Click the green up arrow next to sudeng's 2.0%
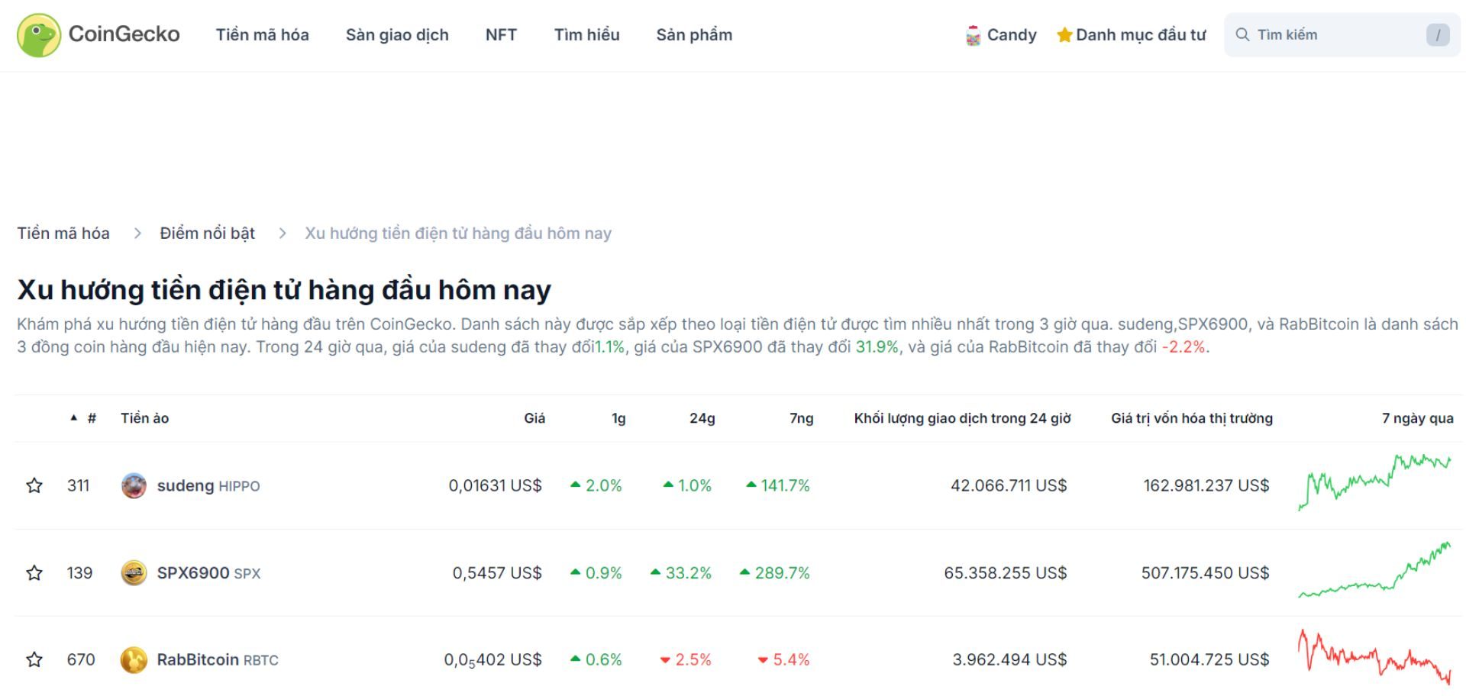This screenshot has height=696, width=1466. pyautogui.click(x=577, y=484)
